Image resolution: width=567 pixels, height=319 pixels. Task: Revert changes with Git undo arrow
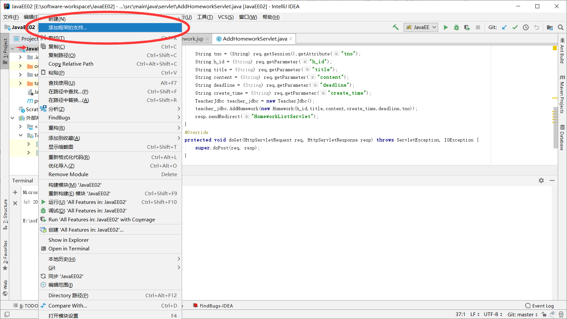pos(537,27)
